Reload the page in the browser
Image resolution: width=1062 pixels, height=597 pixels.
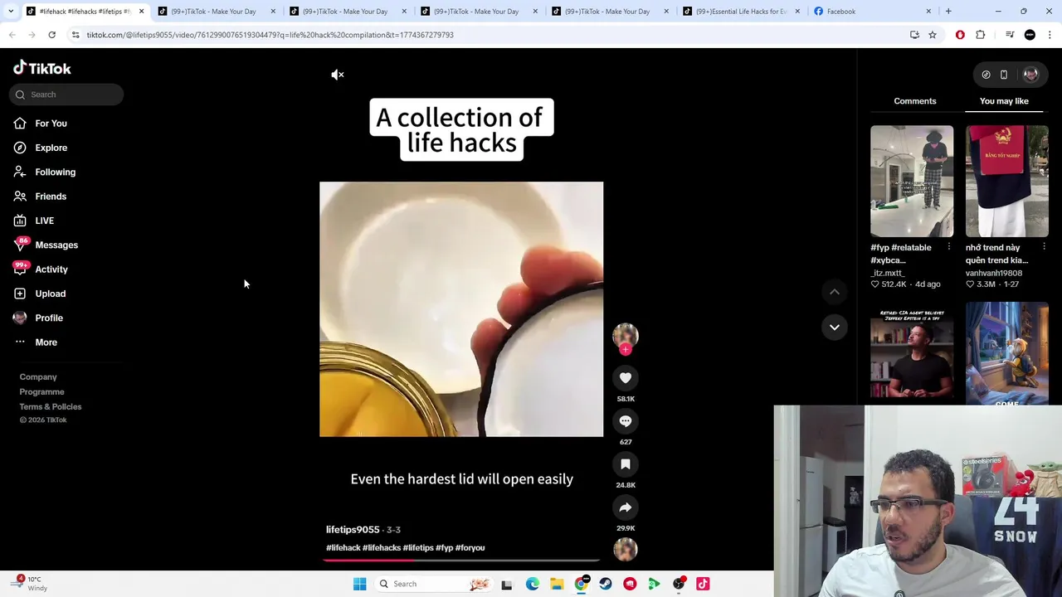click(x=51, y=35)
